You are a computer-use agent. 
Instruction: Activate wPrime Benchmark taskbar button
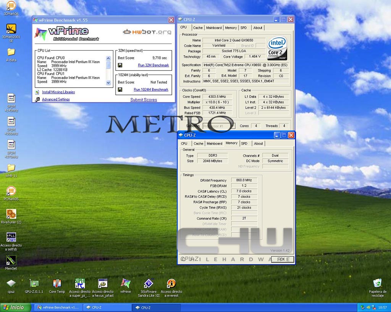[x=58, y=307]
